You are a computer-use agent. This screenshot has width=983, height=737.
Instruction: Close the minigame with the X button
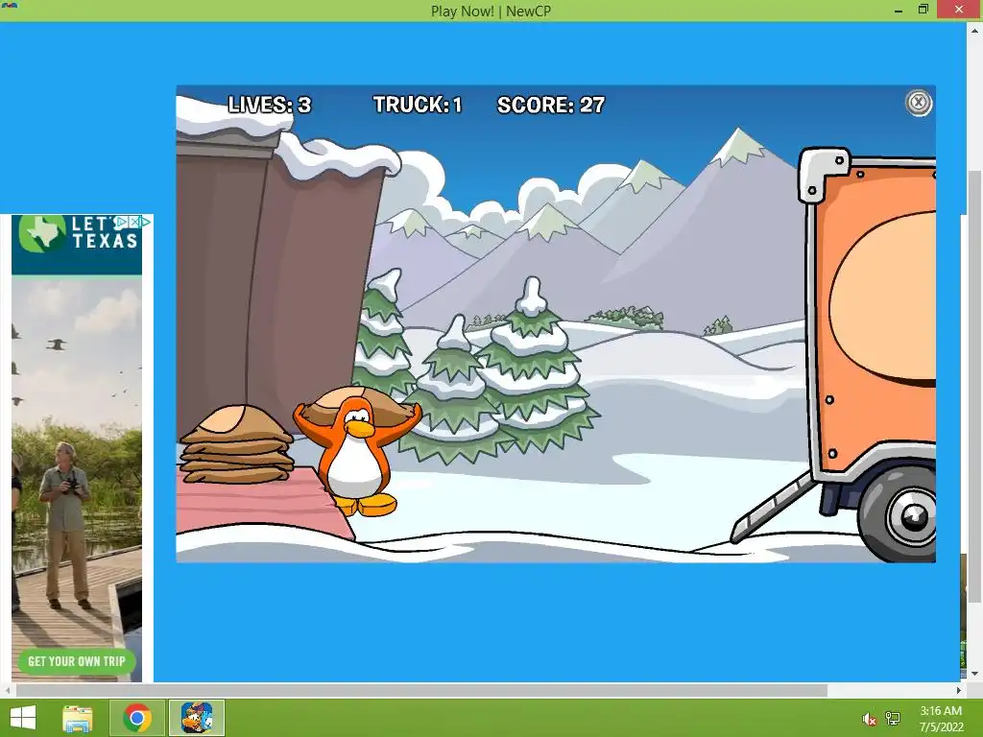pyautogui.click(x=919, y=102)
